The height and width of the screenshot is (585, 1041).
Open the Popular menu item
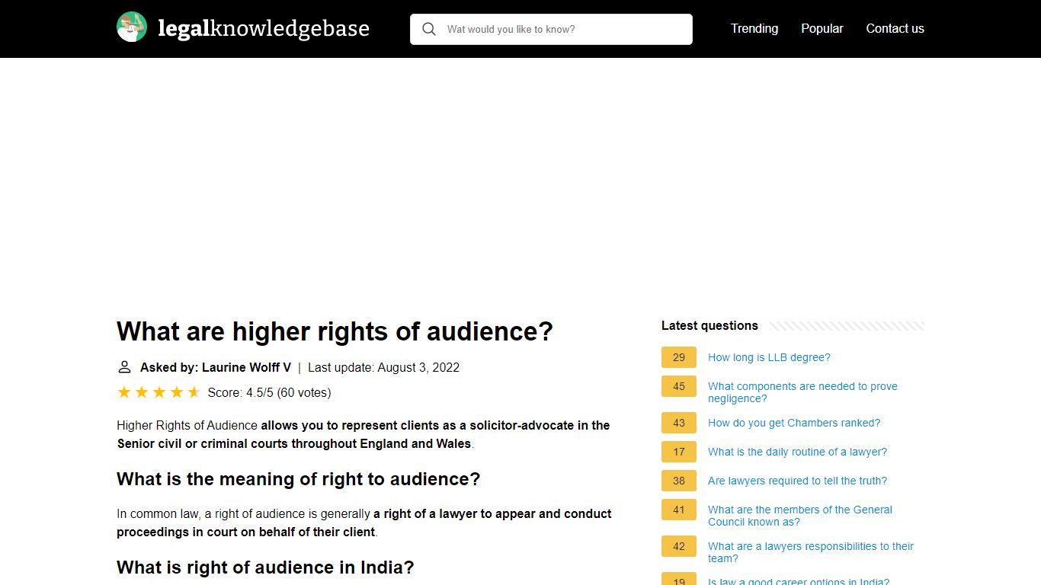pos(822,28)
